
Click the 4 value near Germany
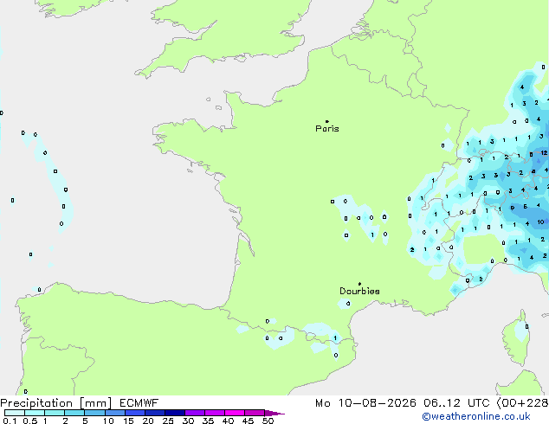(522, 87)
